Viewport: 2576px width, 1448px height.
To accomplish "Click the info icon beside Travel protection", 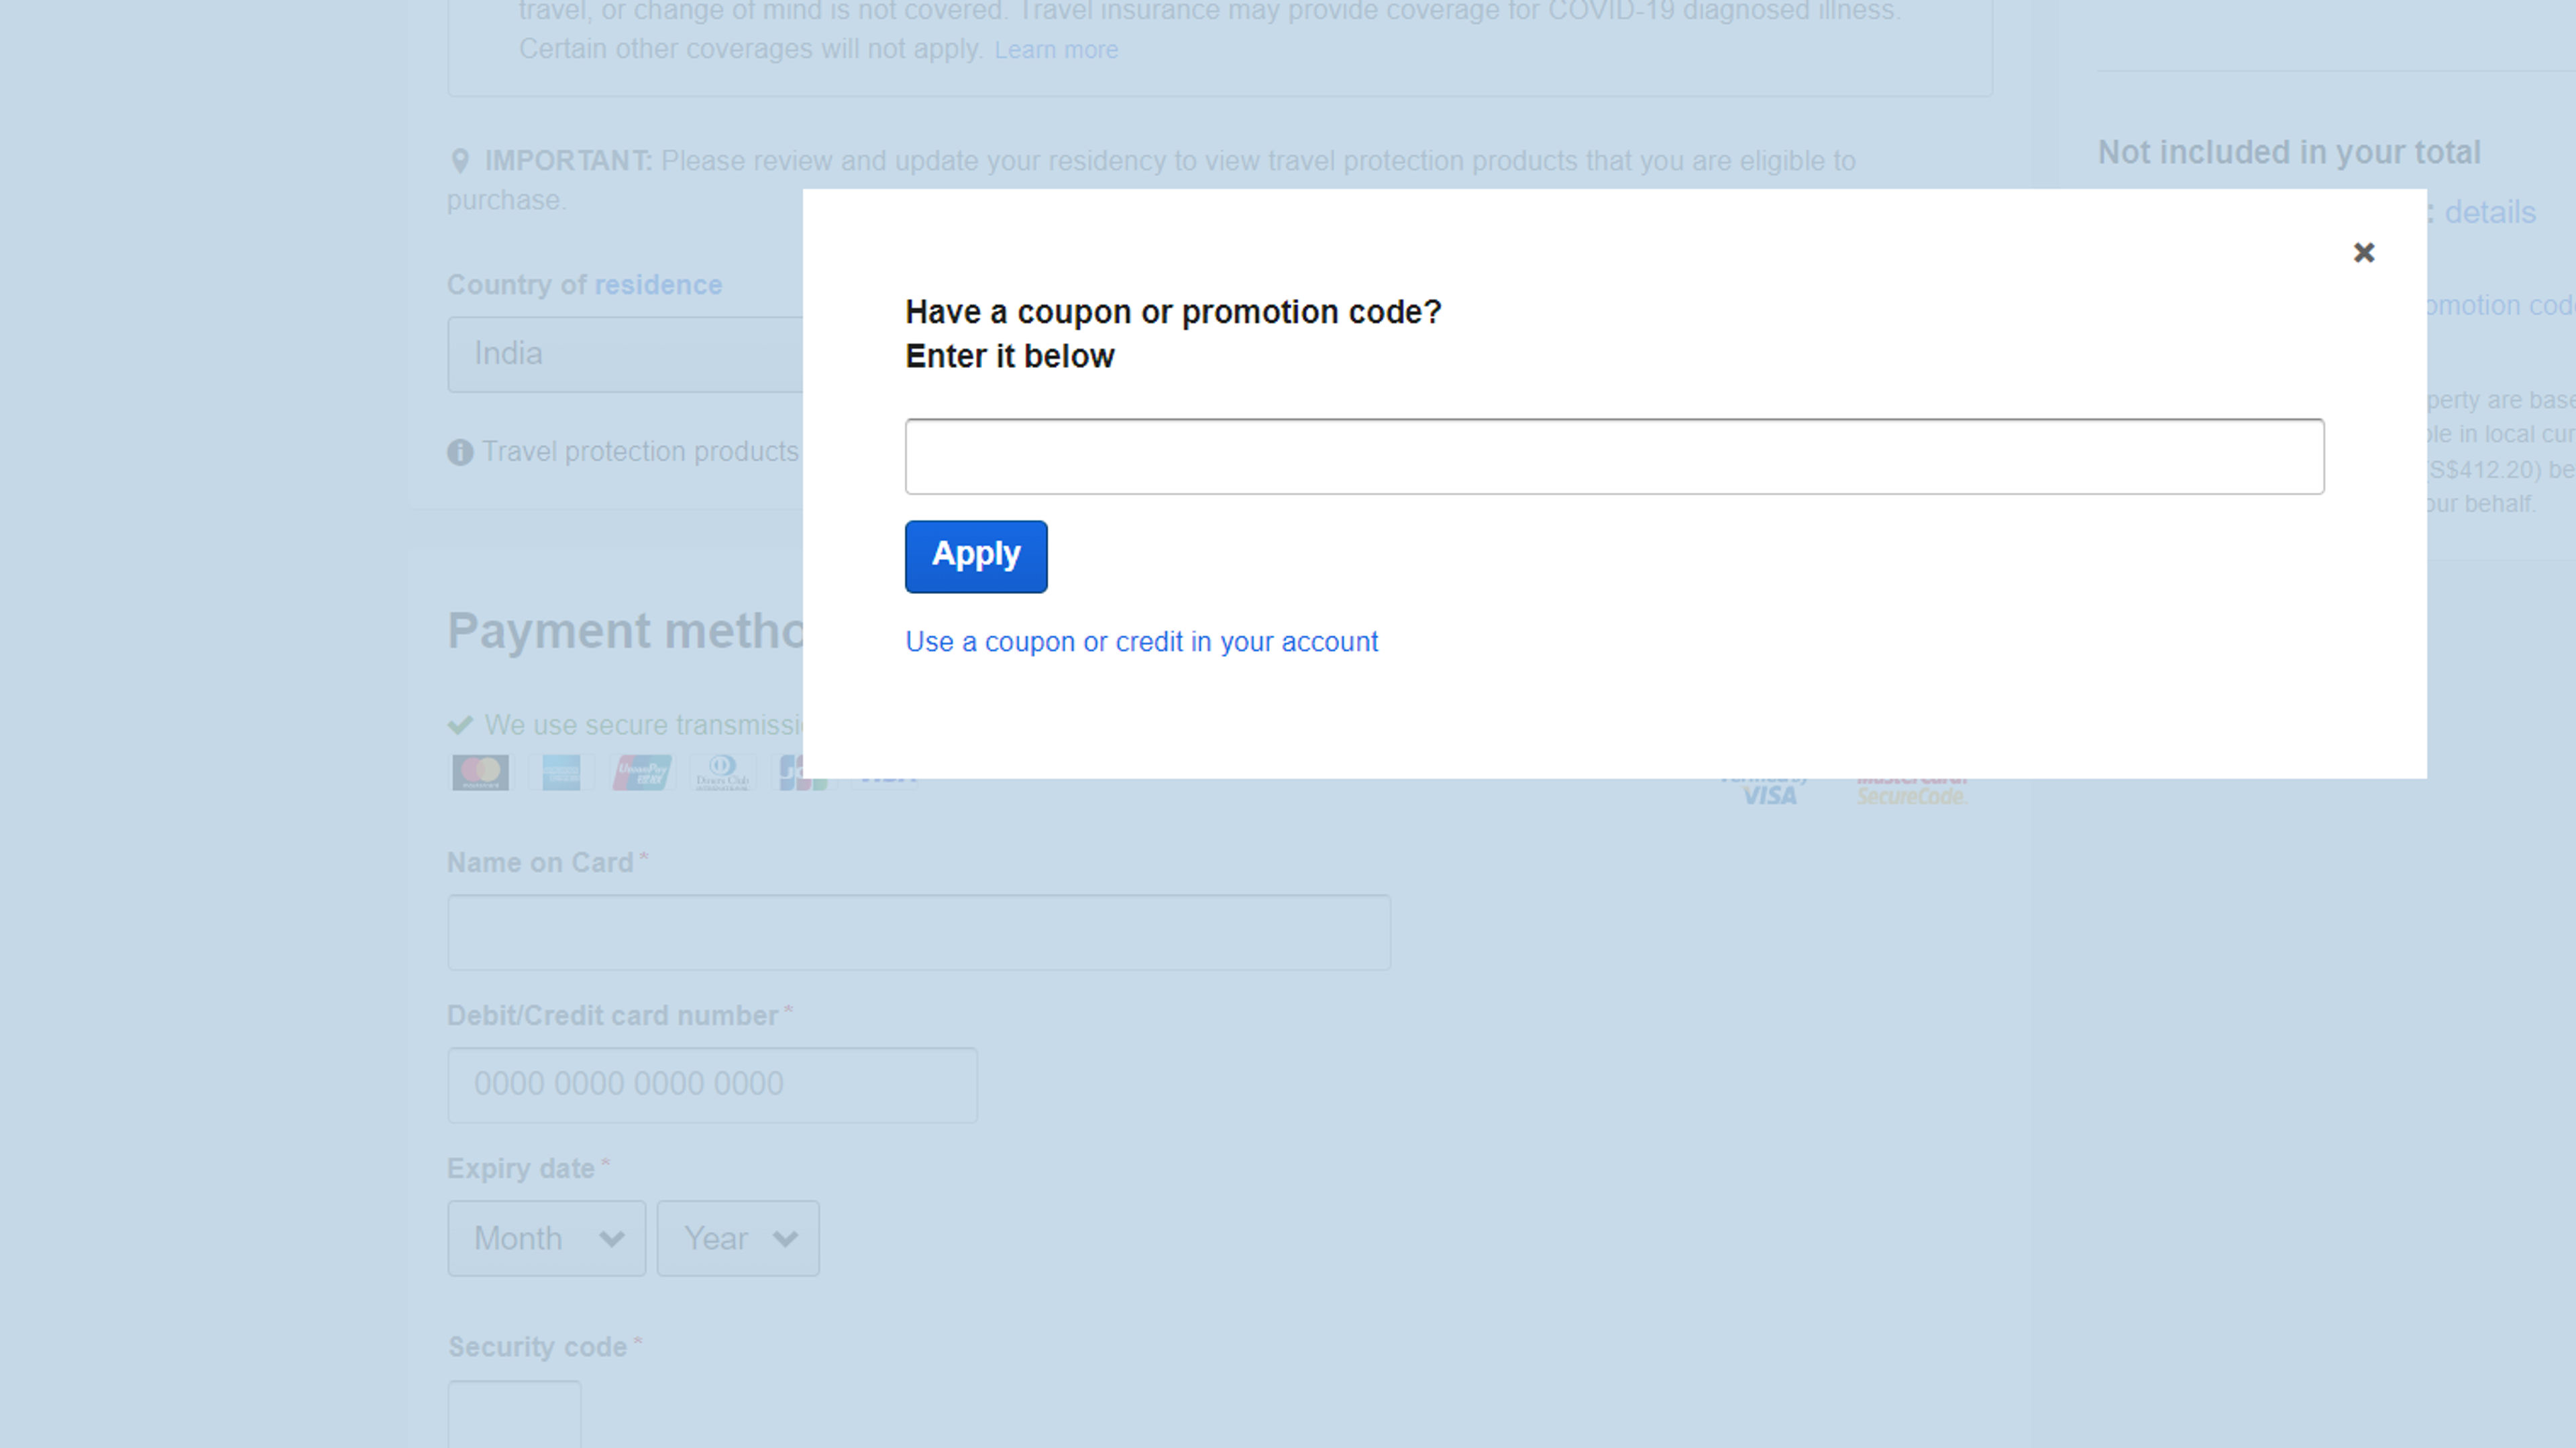I will point(460,452).
